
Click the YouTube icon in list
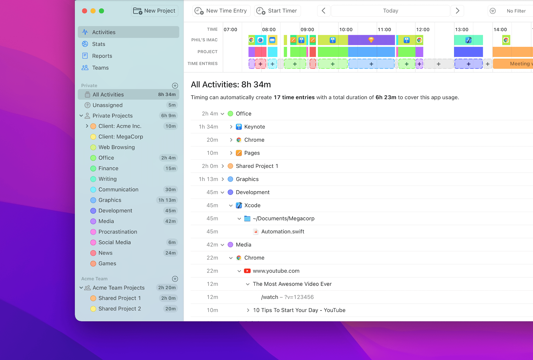(247, 271)
